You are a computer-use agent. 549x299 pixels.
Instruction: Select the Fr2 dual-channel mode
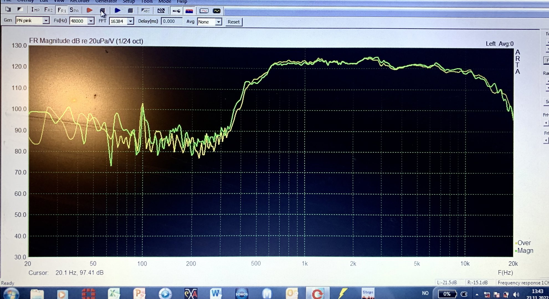click(48, 10)
